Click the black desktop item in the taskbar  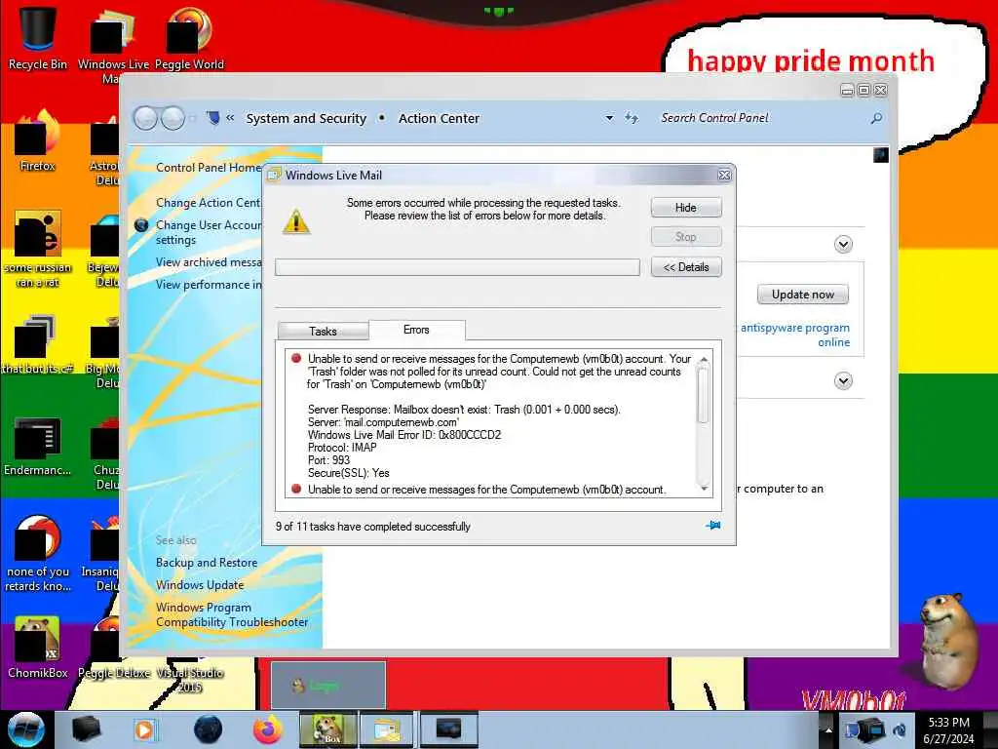coord(86,729)
